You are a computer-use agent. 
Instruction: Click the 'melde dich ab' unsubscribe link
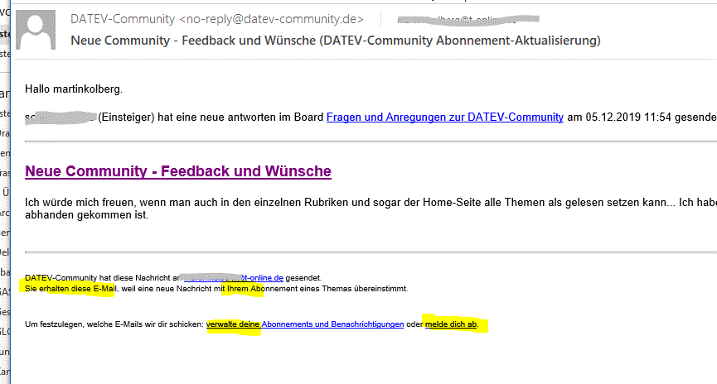pyautogui.click(x=451, y=324)
